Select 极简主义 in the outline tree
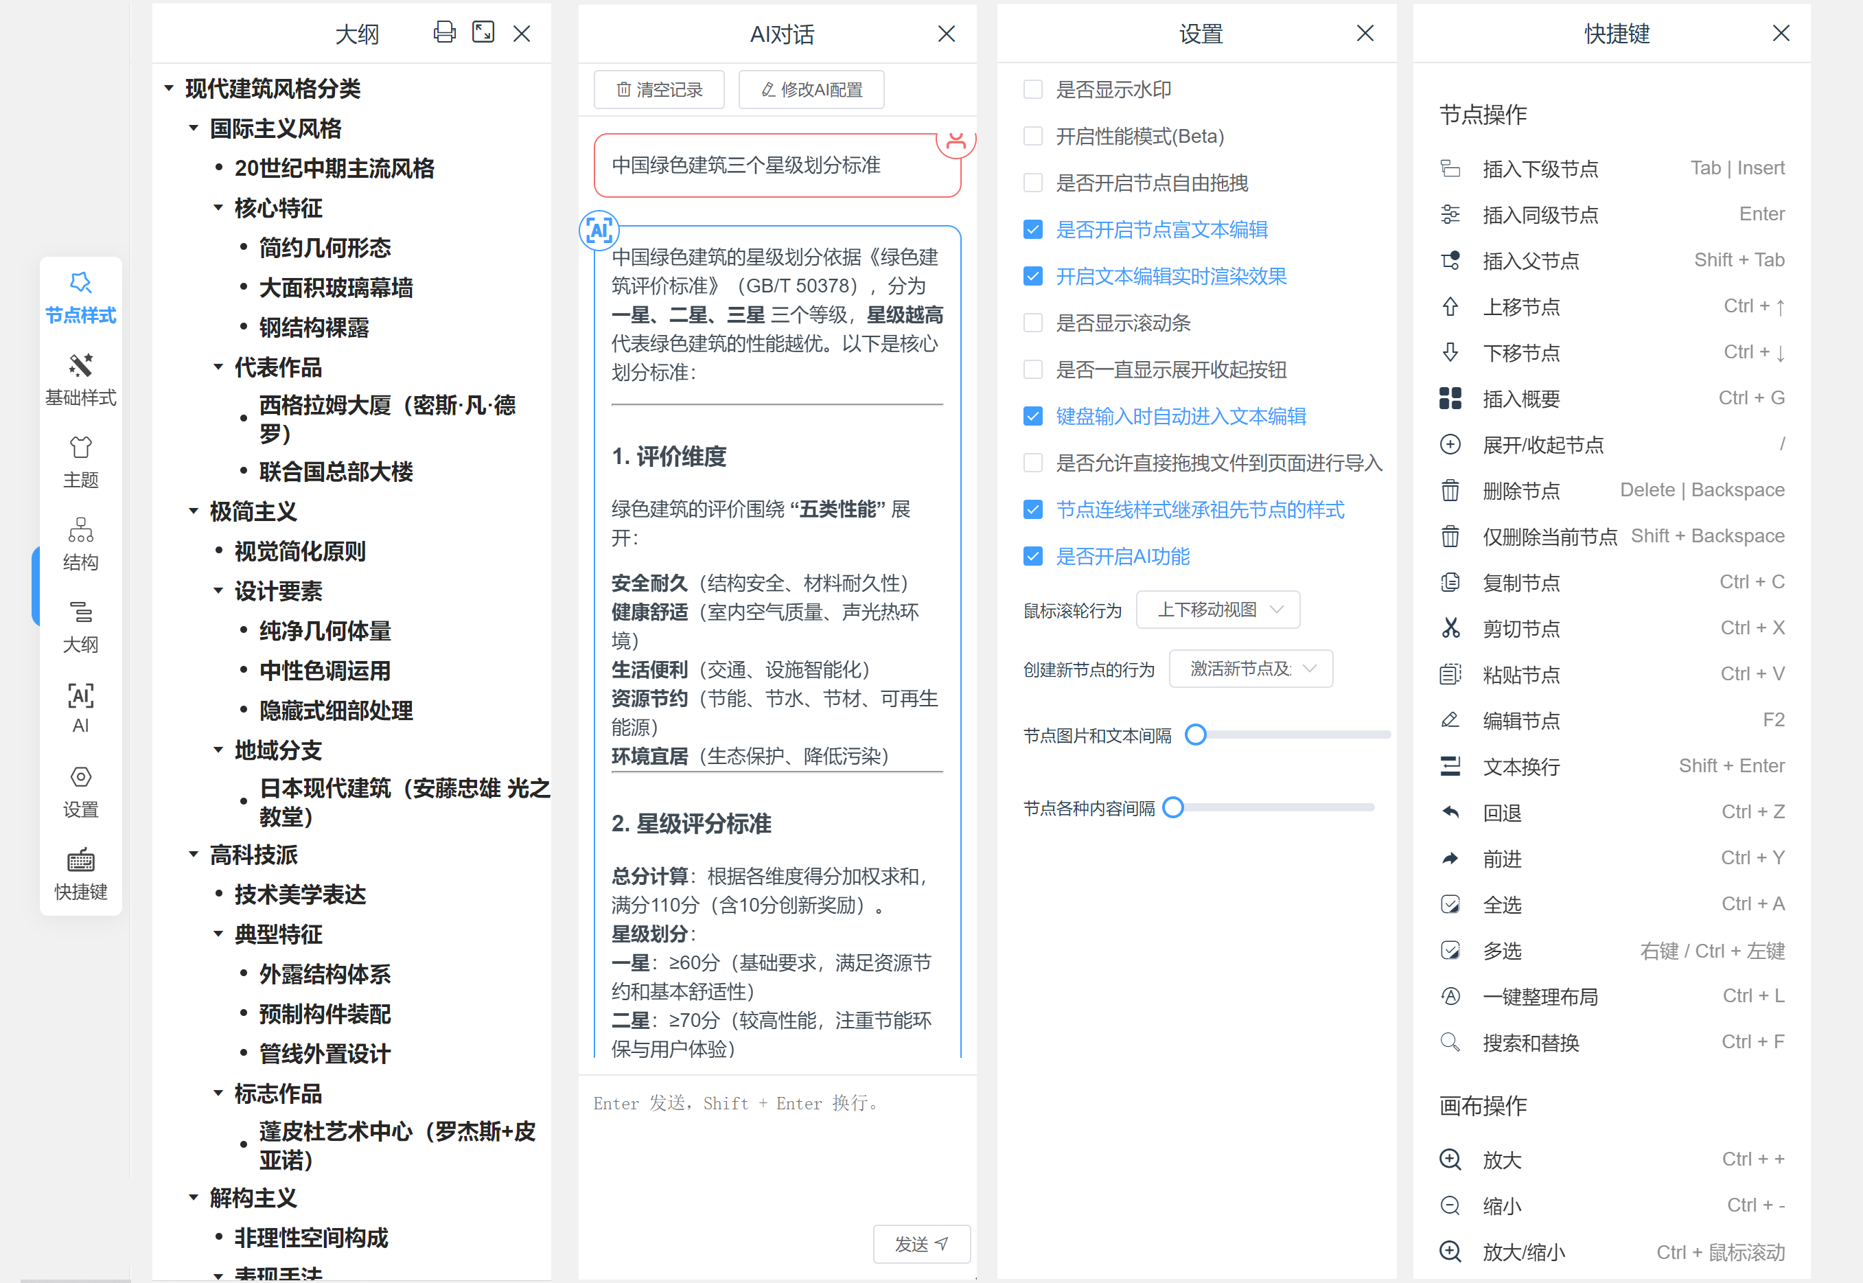This screenshot has width=1863, height=1283. (x=253, y=511)
